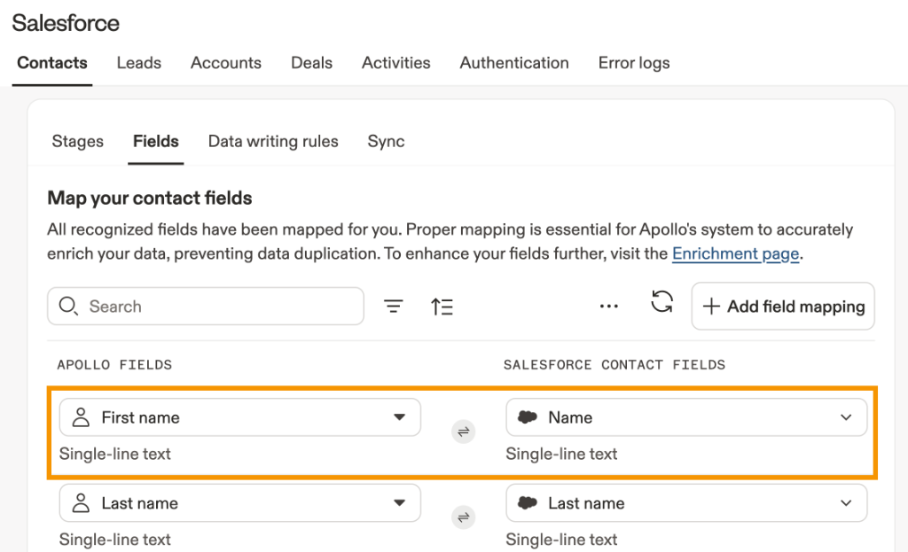Click the filter icon next to Search
The width and height of the screenshot is (908, 552).
[x=393, y=306]
